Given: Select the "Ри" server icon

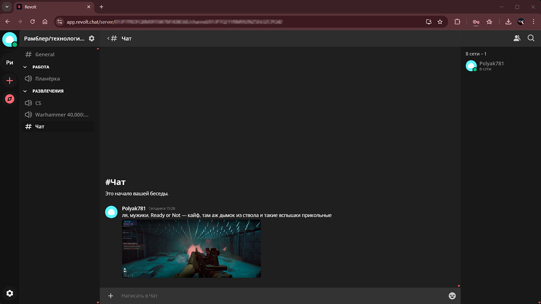Looking at the screenshot, I should pos(10,63).
